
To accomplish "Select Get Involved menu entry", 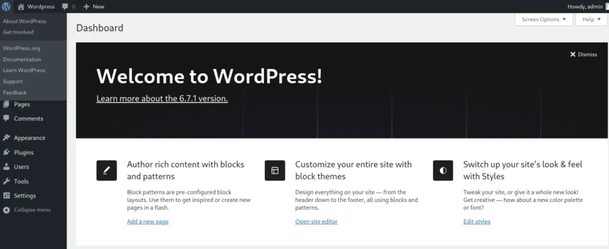I will point(18,32).
